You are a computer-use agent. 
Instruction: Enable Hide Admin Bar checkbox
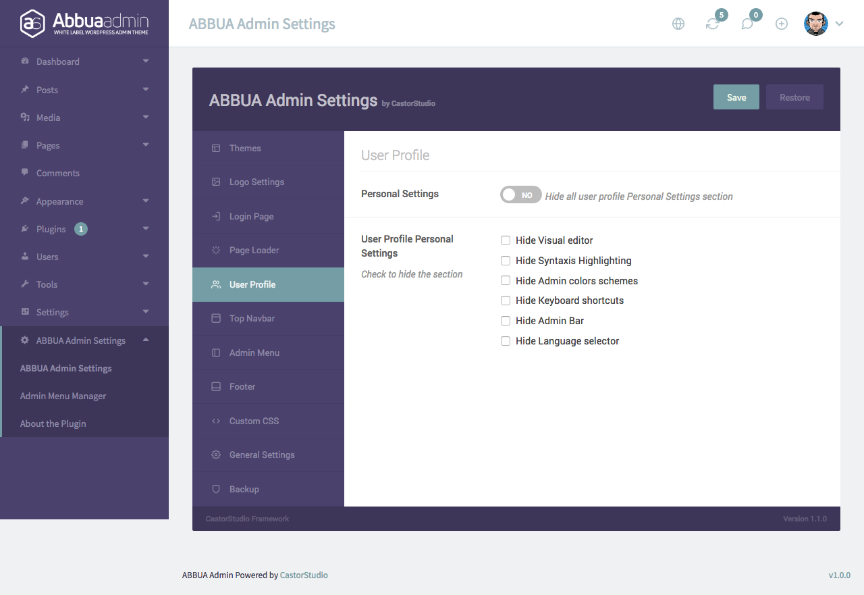(x=506, y=321)
